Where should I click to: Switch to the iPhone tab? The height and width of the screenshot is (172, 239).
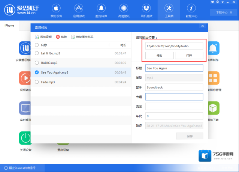[x=9, y=26]
